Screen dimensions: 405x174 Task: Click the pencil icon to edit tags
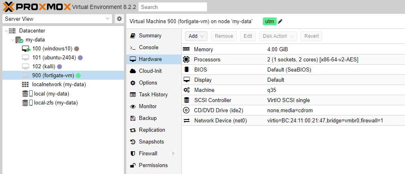point(280,22)
